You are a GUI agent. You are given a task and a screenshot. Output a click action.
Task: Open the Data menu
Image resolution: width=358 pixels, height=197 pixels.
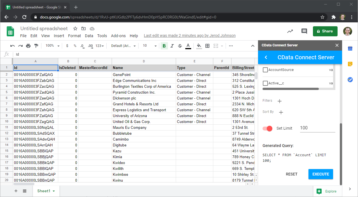pyautogui.click(x=89, y=36)
